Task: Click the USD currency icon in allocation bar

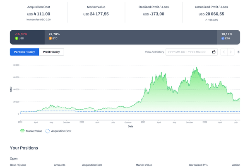Action: (17, 38)
